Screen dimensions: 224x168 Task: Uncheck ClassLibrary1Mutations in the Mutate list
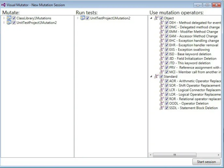14,18
